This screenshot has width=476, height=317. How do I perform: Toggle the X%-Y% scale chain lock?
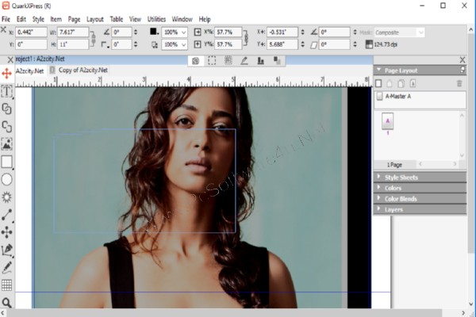(247, 38)
